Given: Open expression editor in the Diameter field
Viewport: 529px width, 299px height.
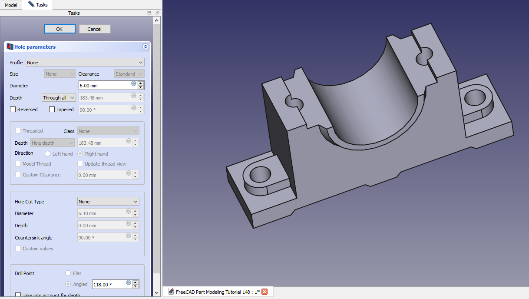Looking at the screenshot, I should [134, 83].
